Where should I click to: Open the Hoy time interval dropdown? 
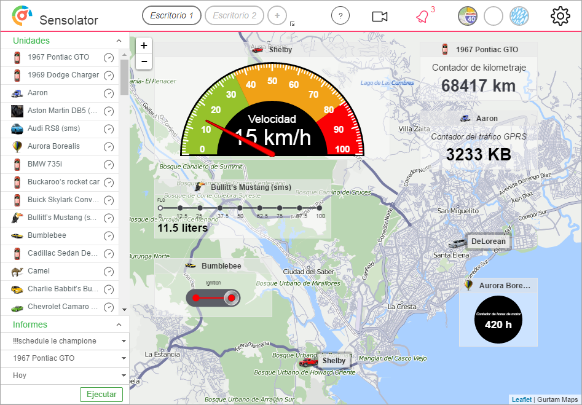pyautogui.click(x=65, y=376)
